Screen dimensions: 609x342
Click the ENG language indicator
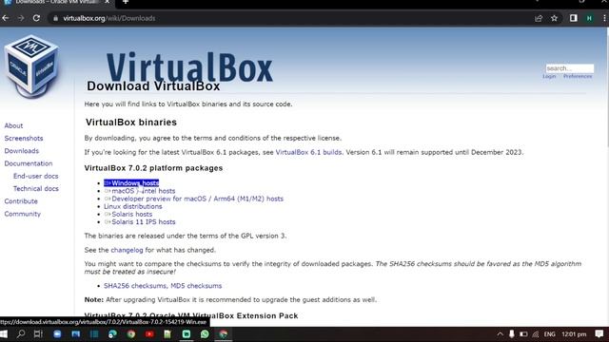(549, 333)
